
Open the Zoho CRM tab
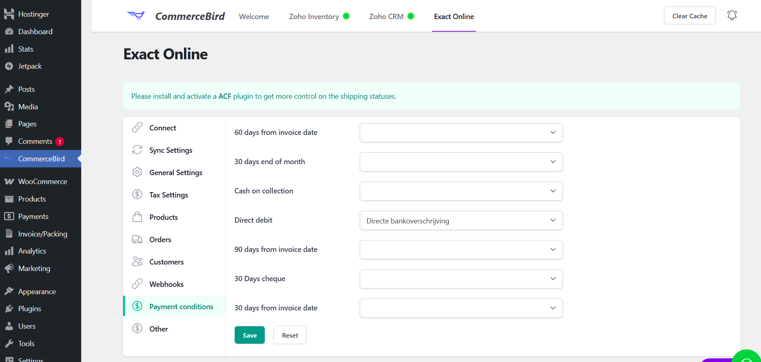tap(386, 17)
